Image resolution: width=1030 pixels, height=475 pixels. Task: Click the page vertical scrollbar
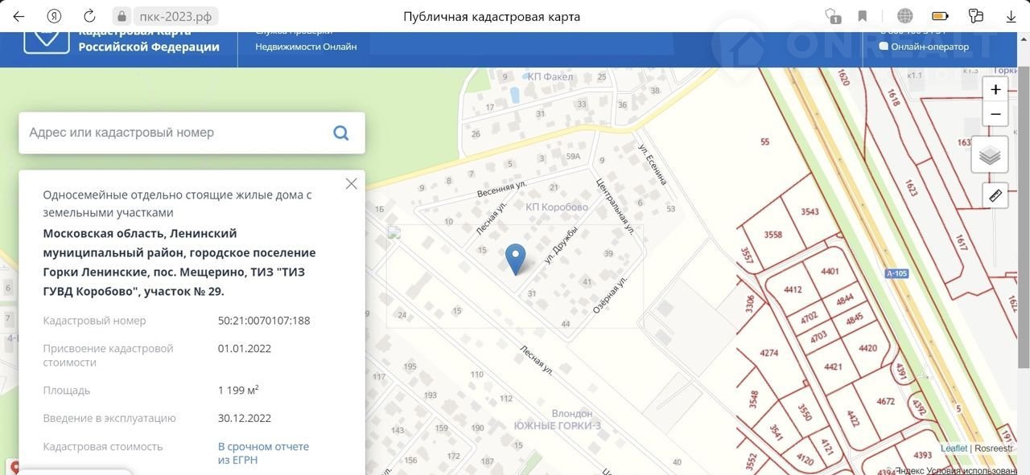[x=1024, y=241]
